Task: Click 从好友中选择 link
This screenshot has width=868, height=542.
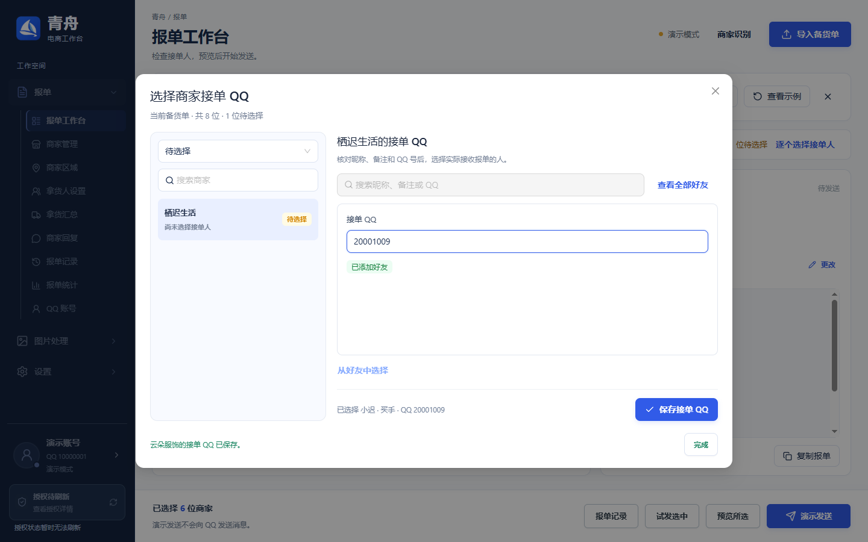Action: click(363, 370)
